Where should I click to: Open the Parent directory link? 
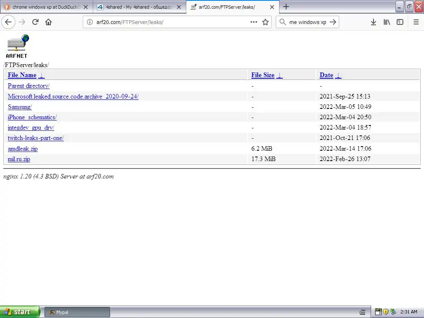click(x=29, y=86)
